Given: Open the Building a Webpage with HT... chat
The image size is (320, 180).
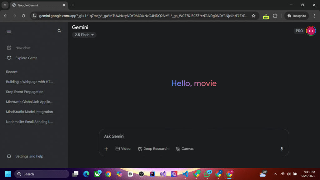Looking at the screenshot, I should (29, 82).
